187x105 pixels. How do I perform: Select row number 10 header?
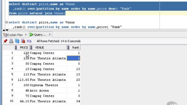click(8, 101)
